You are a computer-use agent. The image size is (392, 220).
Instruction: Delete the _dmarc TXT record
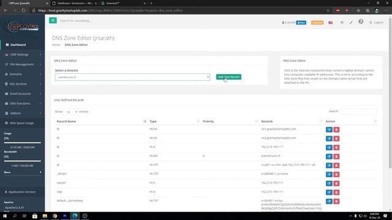tap(336, 174)
